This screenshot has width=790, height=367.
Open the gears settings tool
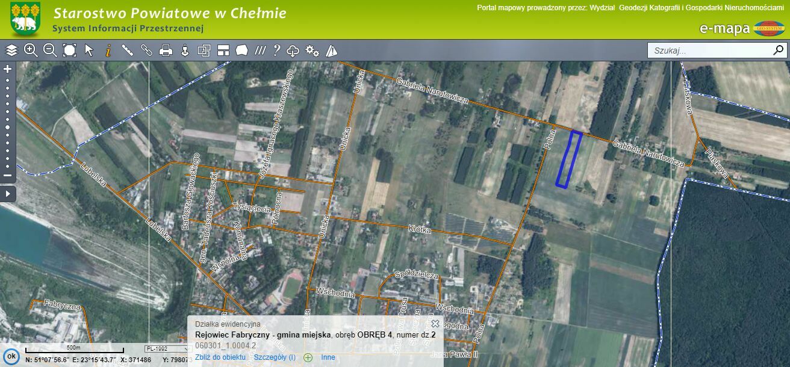(x=312, y=50)
